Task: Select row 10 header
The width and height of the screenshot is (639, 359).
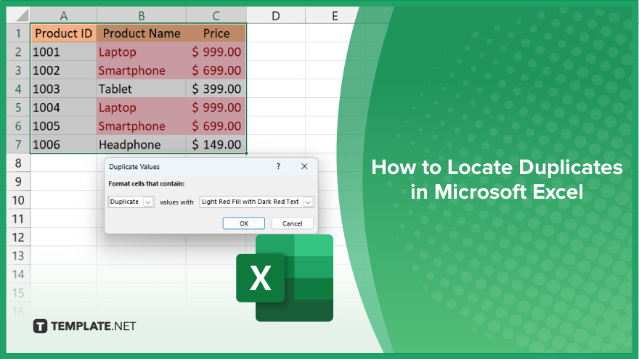Action: point(18,200)
